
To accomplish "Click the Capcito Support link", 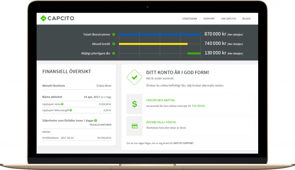I will [183, 143].
